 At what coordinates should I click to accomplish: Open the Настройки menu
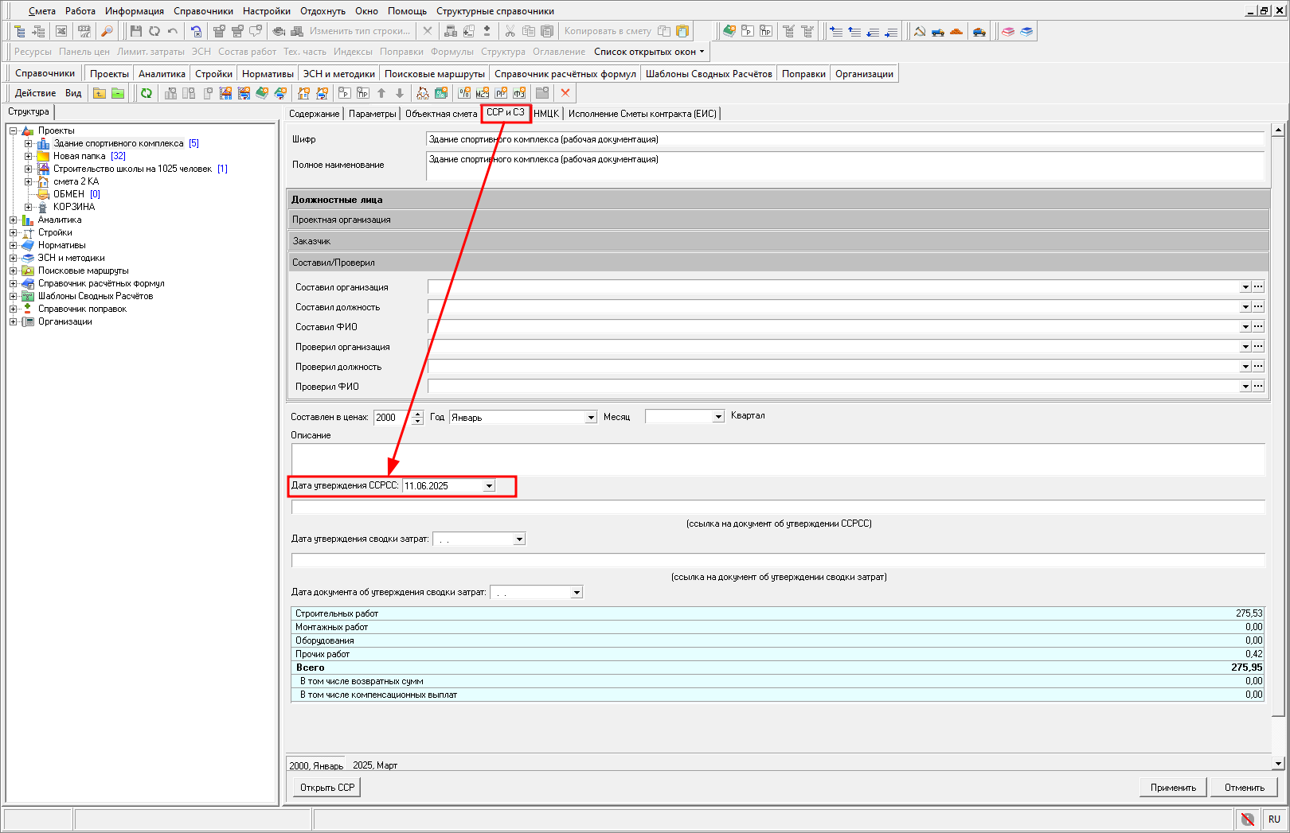(267, 11)
